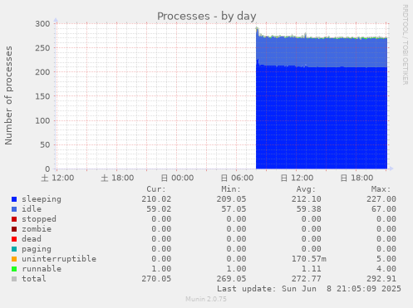Click the paging legend color swatch
Image resolution: width=413 pixels, height=308 pixels.
(x=14, y=249)
